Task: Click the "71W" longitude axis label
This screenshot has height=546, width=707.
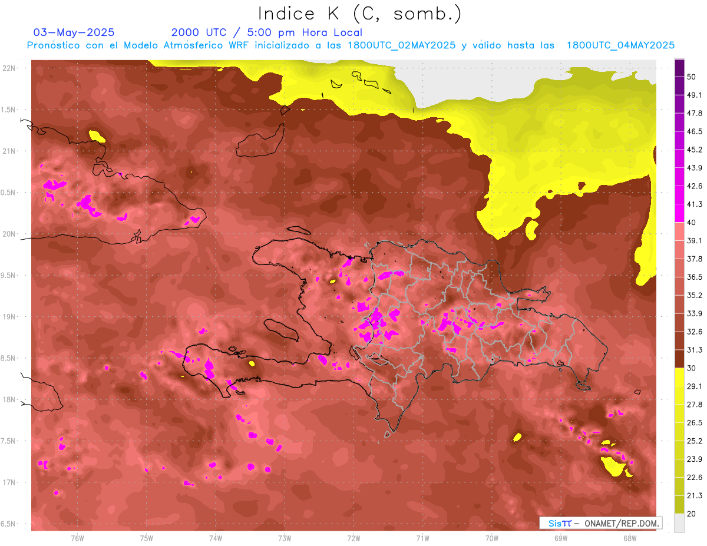Action: pyautogui.click(x=422, y=538)
